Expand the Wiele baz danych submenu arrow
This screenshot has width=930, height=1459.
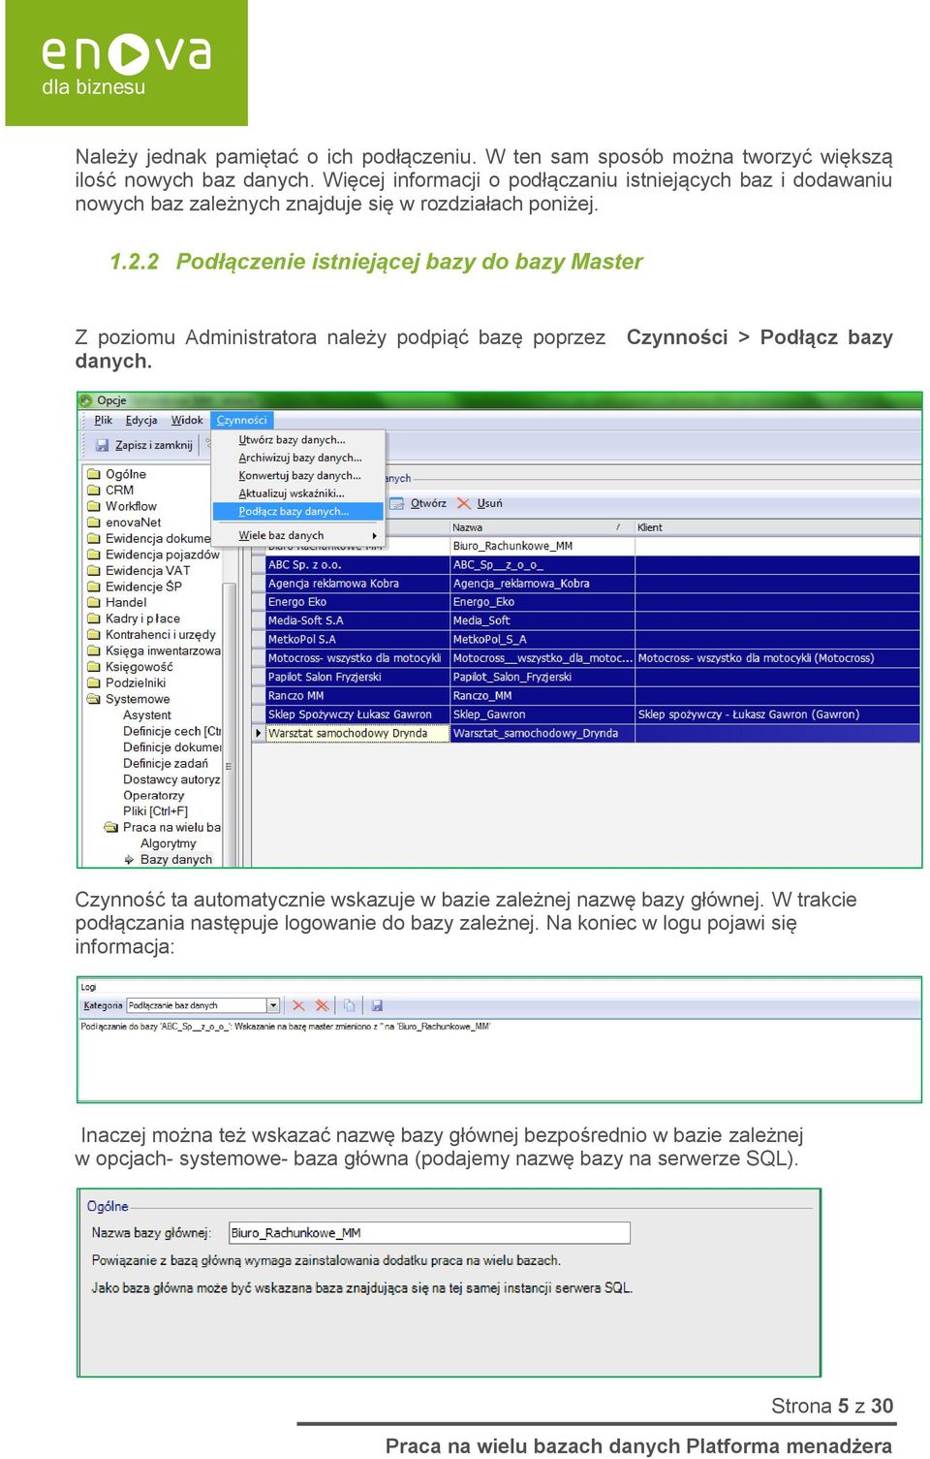coord(375,535)
